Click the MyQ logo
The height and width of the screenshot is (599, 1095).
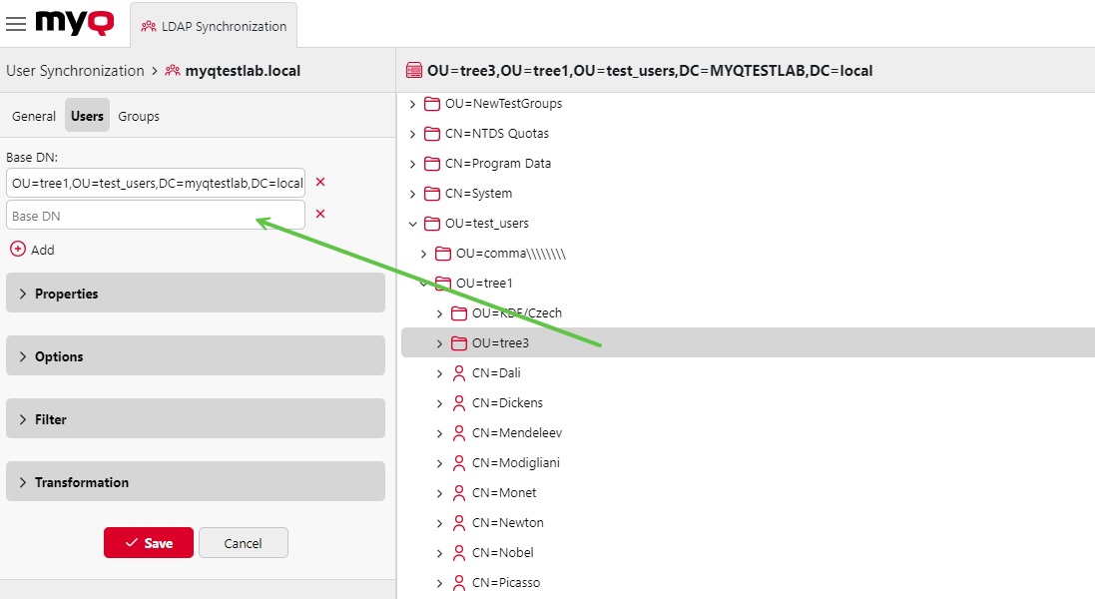pos(74,23)
